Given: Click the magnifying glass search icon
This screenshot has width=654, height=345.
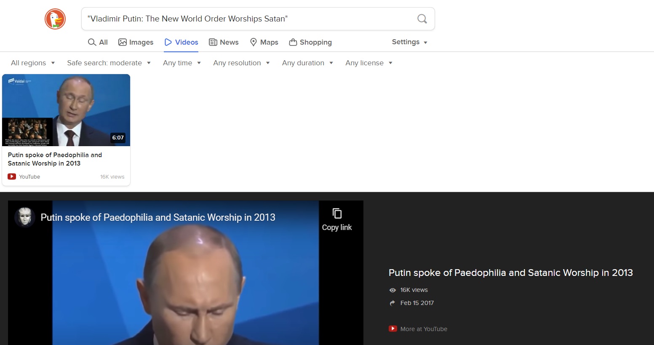Looking at the screenshot, I should (x=422, y=19).
